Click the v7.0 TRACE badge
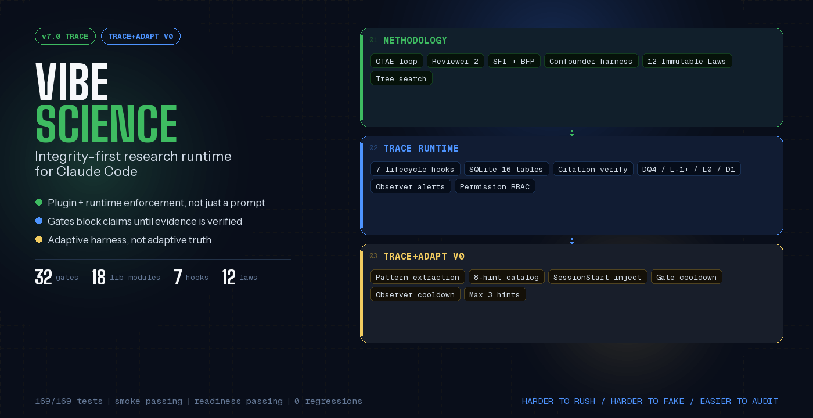This screenshot has width=813, height=418. [65, 37]
